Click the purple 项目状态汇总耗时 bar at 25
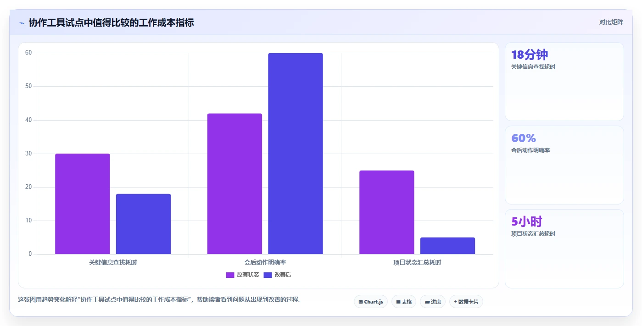 coord(387,212)
